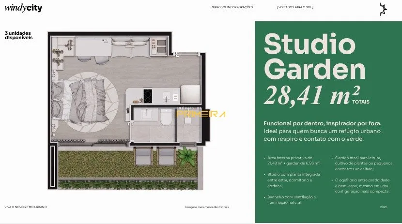Click the toilet in the bathroom plan
Screen dimensions: 402x224
166,117
